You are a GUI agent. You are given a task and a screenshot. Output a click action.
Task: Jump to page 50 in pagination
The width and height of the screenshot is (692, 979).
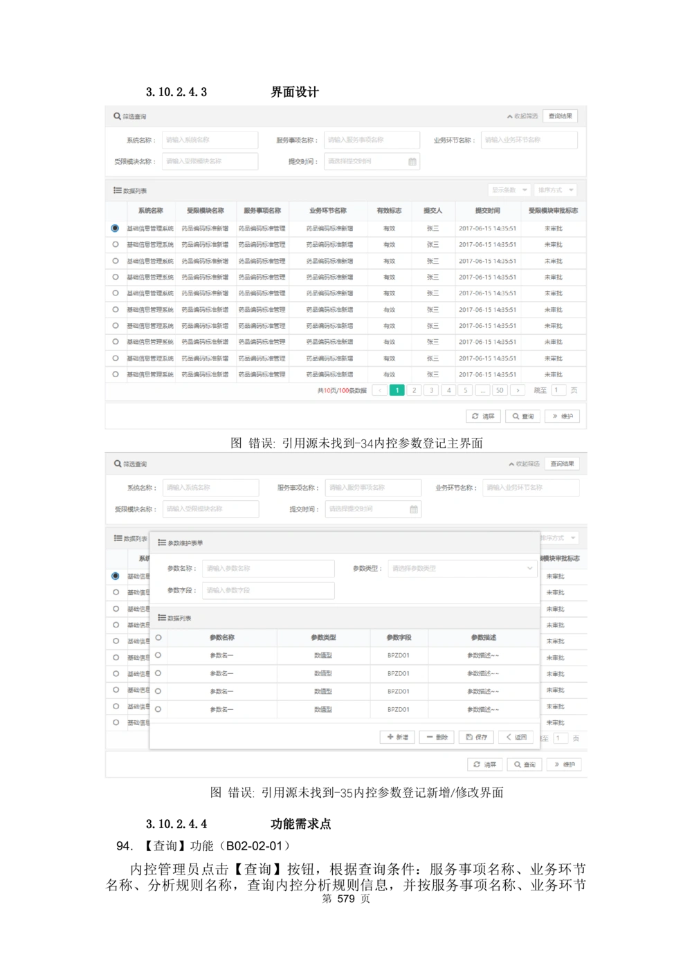click(500, 390)
